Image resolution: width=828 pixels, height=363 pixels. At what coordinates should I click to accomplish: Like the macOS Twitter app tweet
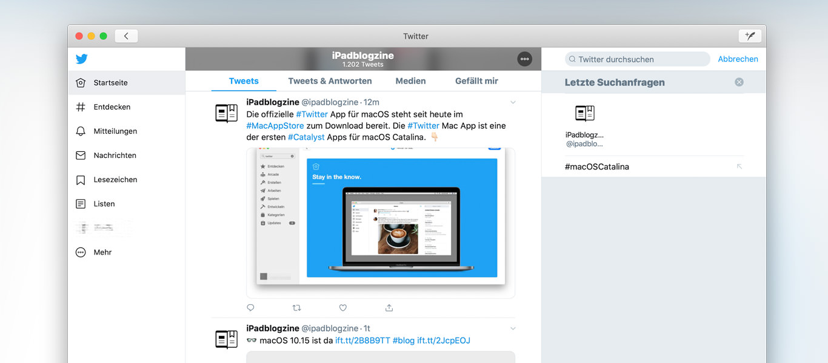click(x=343, y=308)
